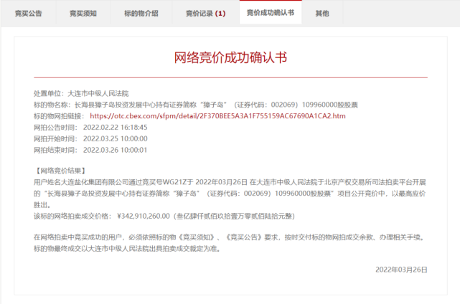
Task: Click the ¥342,910,260.00 transaction price
Action: pyautogui.click(x=143, y=217)
